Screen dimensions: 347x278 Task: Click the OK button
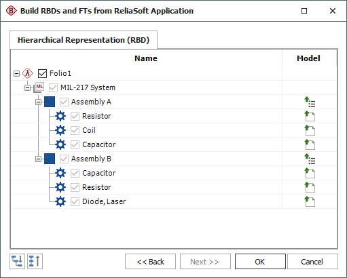260,262
